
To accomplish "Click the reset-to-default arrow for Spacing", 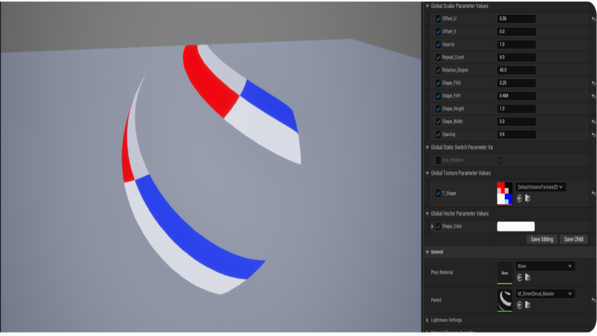I will coord(593,134).
